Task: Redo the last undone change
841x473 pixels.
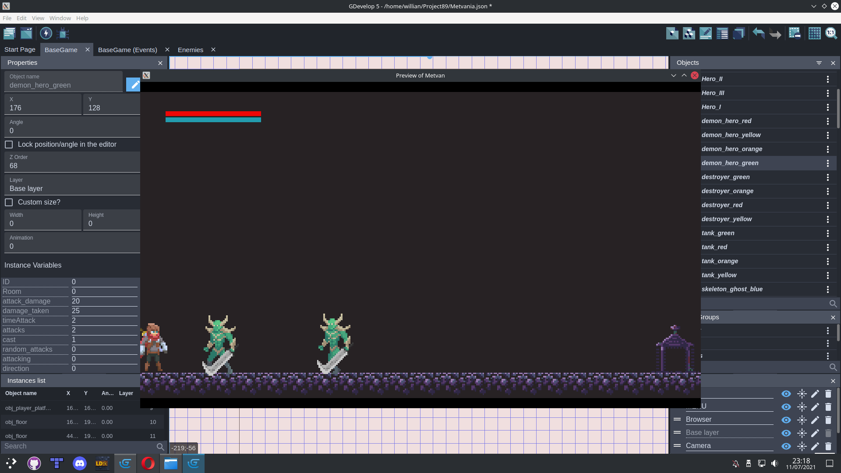Action: [x=775, y=33]
